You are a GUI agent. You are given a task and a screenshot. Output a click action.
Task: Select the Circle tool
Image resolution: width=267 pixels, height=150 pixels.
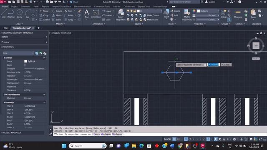(x=20, y=14)
